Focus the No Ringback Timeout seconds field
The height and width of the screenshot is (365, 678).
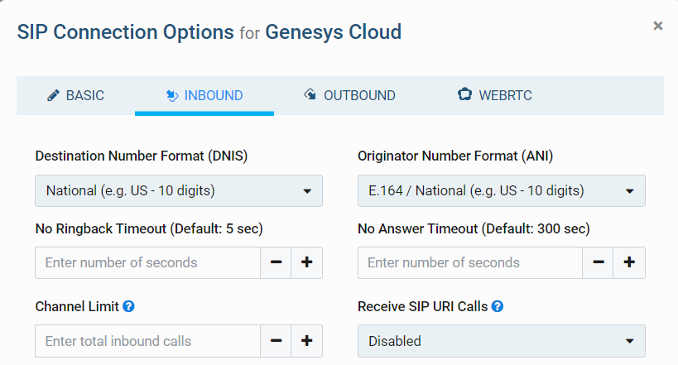[x=148, y=262]
